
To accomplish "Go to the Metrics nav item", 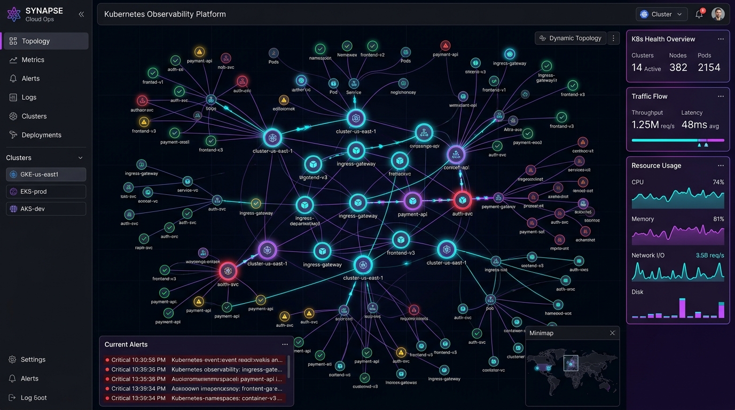I will (45, 60).
